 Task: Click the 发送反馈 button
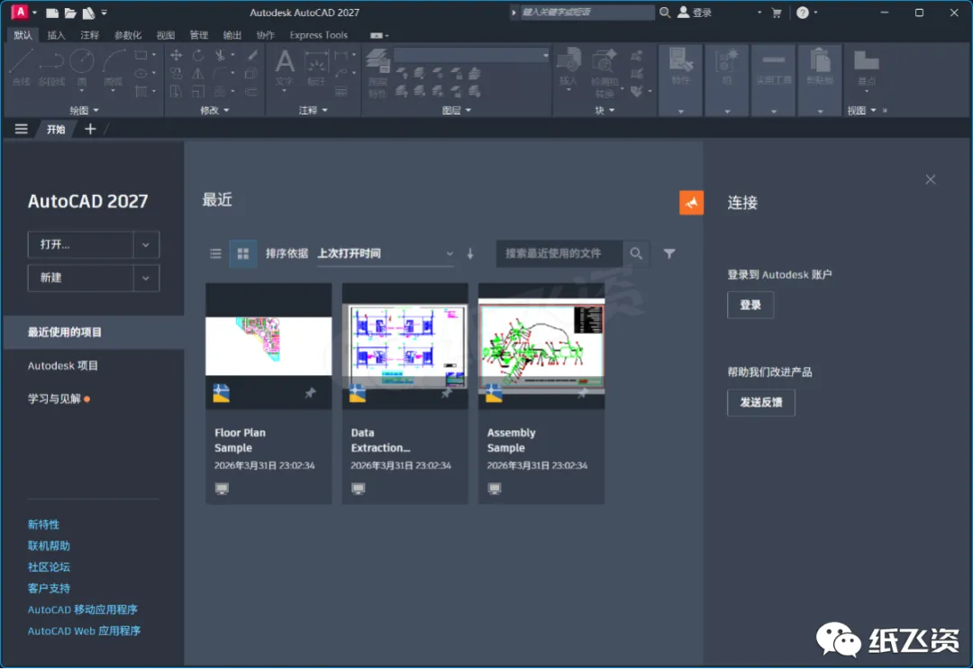760,402
